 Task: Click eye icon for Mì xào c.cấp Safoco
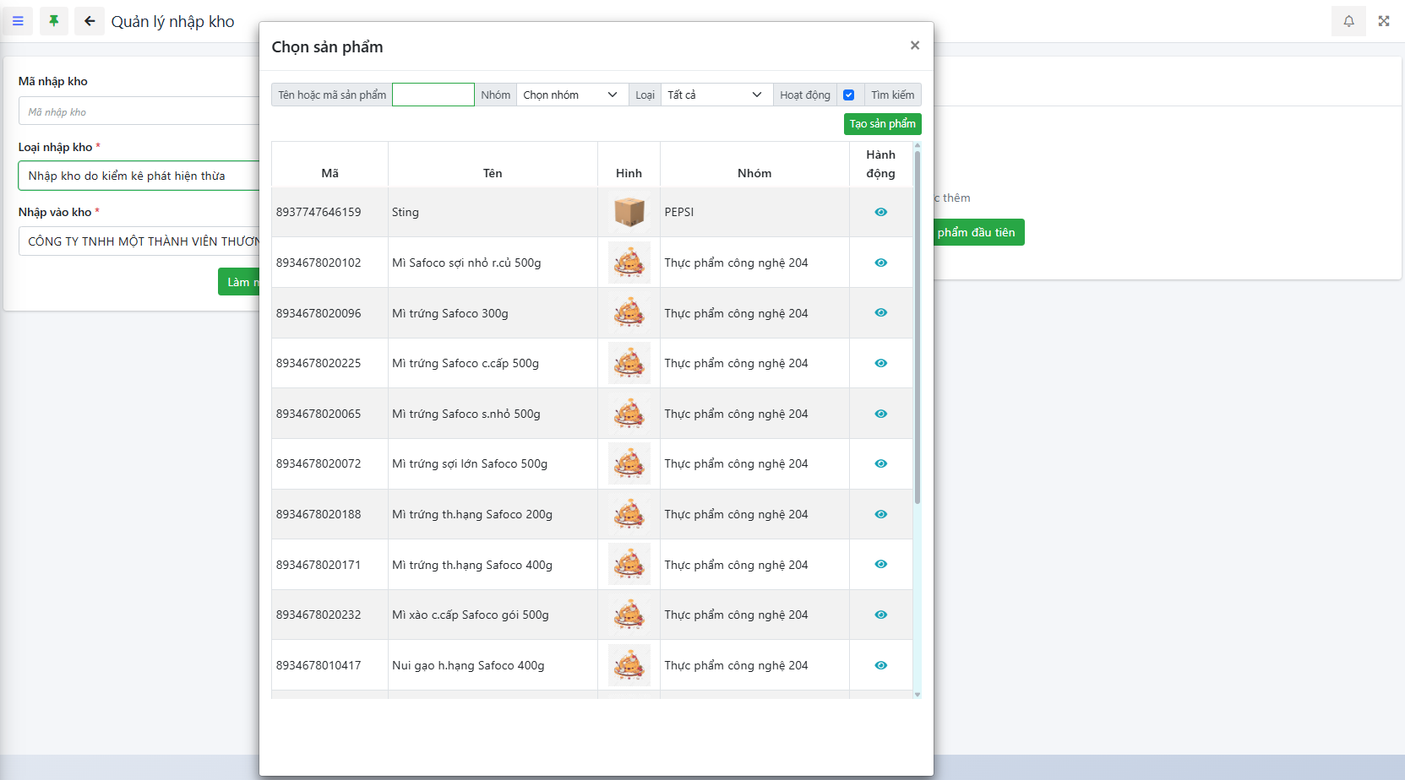click(x=880, y=615)
